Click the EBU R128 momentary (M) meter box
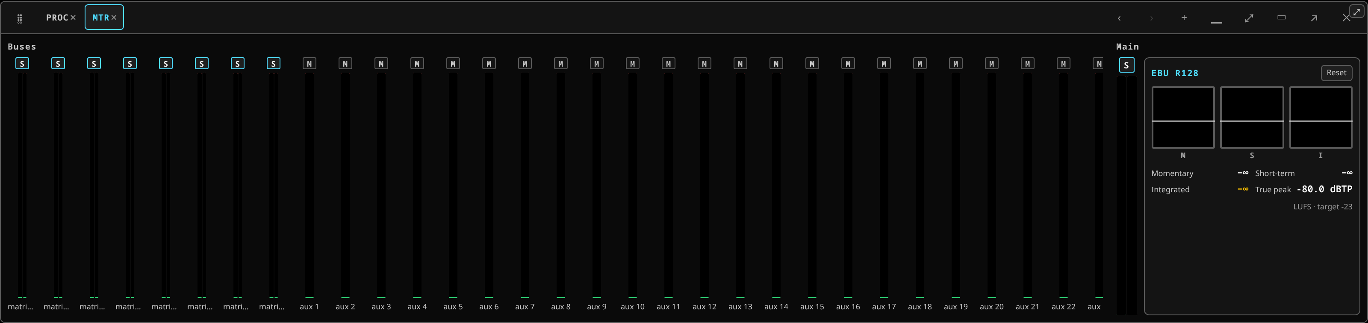This screenshot has width=1368, height=323. pyautogui.click(x=1182, y=117)
